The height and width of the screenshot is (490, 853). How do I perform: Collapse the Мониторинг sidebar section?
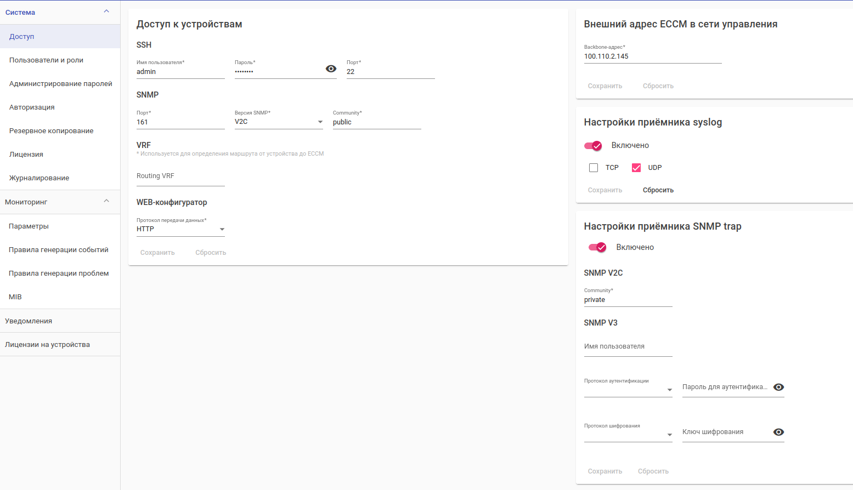106,201
